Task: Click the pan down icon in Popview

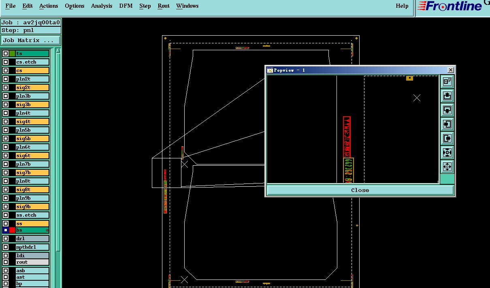Action: tap(447, 110)
